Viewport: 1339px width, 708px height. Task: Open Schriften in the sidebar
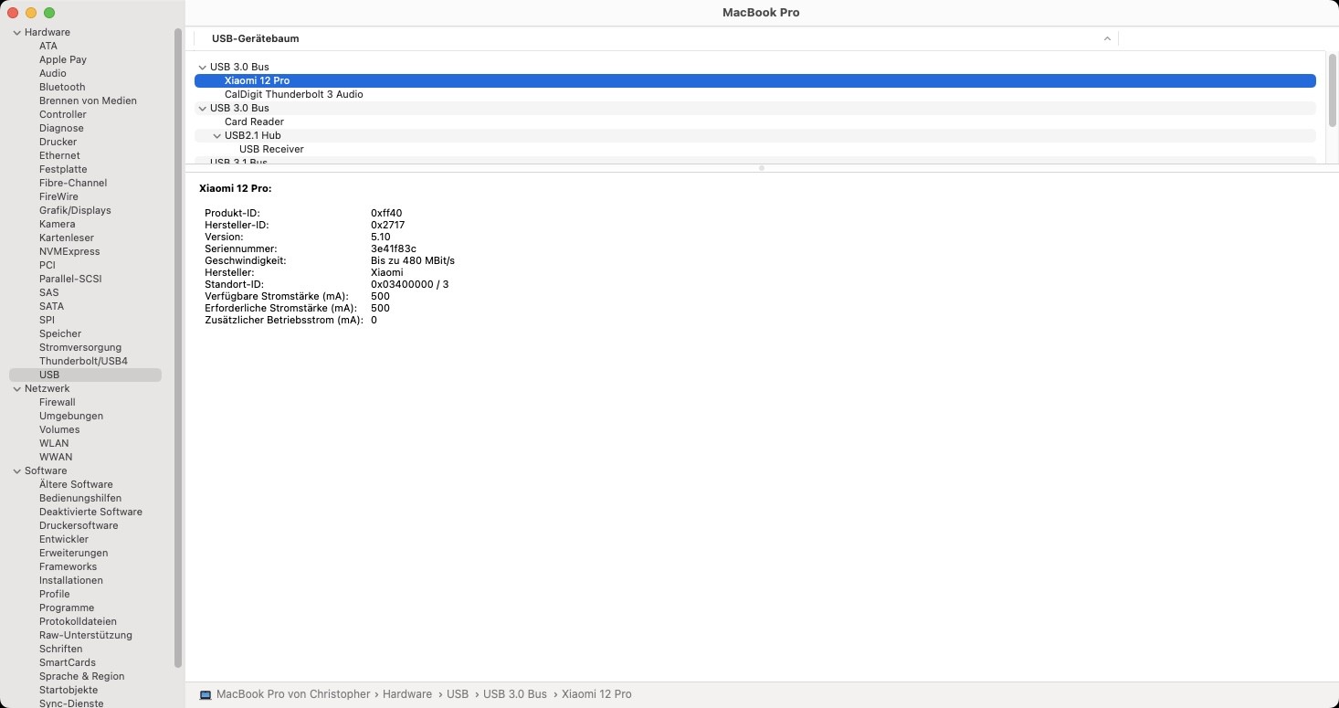(60, 649)
